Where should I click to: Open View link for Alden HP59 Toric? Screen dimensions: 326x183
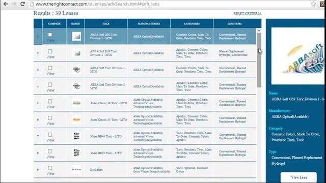pos(50,157)
